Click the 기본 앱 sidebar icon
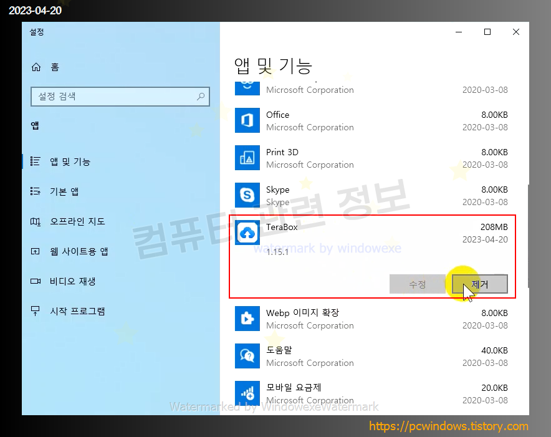 pyautogui.click(x=35, y=191)
